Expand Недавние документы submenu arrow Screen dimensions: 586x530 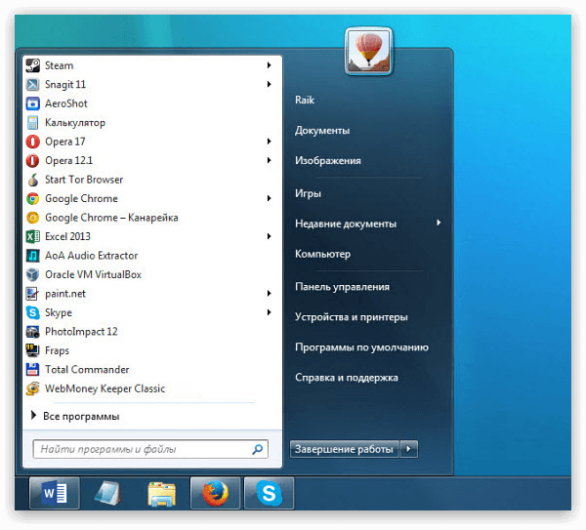point(439,223)
